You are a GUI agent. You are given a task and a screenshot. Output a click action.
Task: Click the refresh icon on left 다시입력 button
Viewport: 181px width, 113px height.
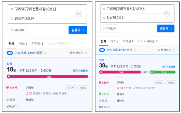coord(12,30)
